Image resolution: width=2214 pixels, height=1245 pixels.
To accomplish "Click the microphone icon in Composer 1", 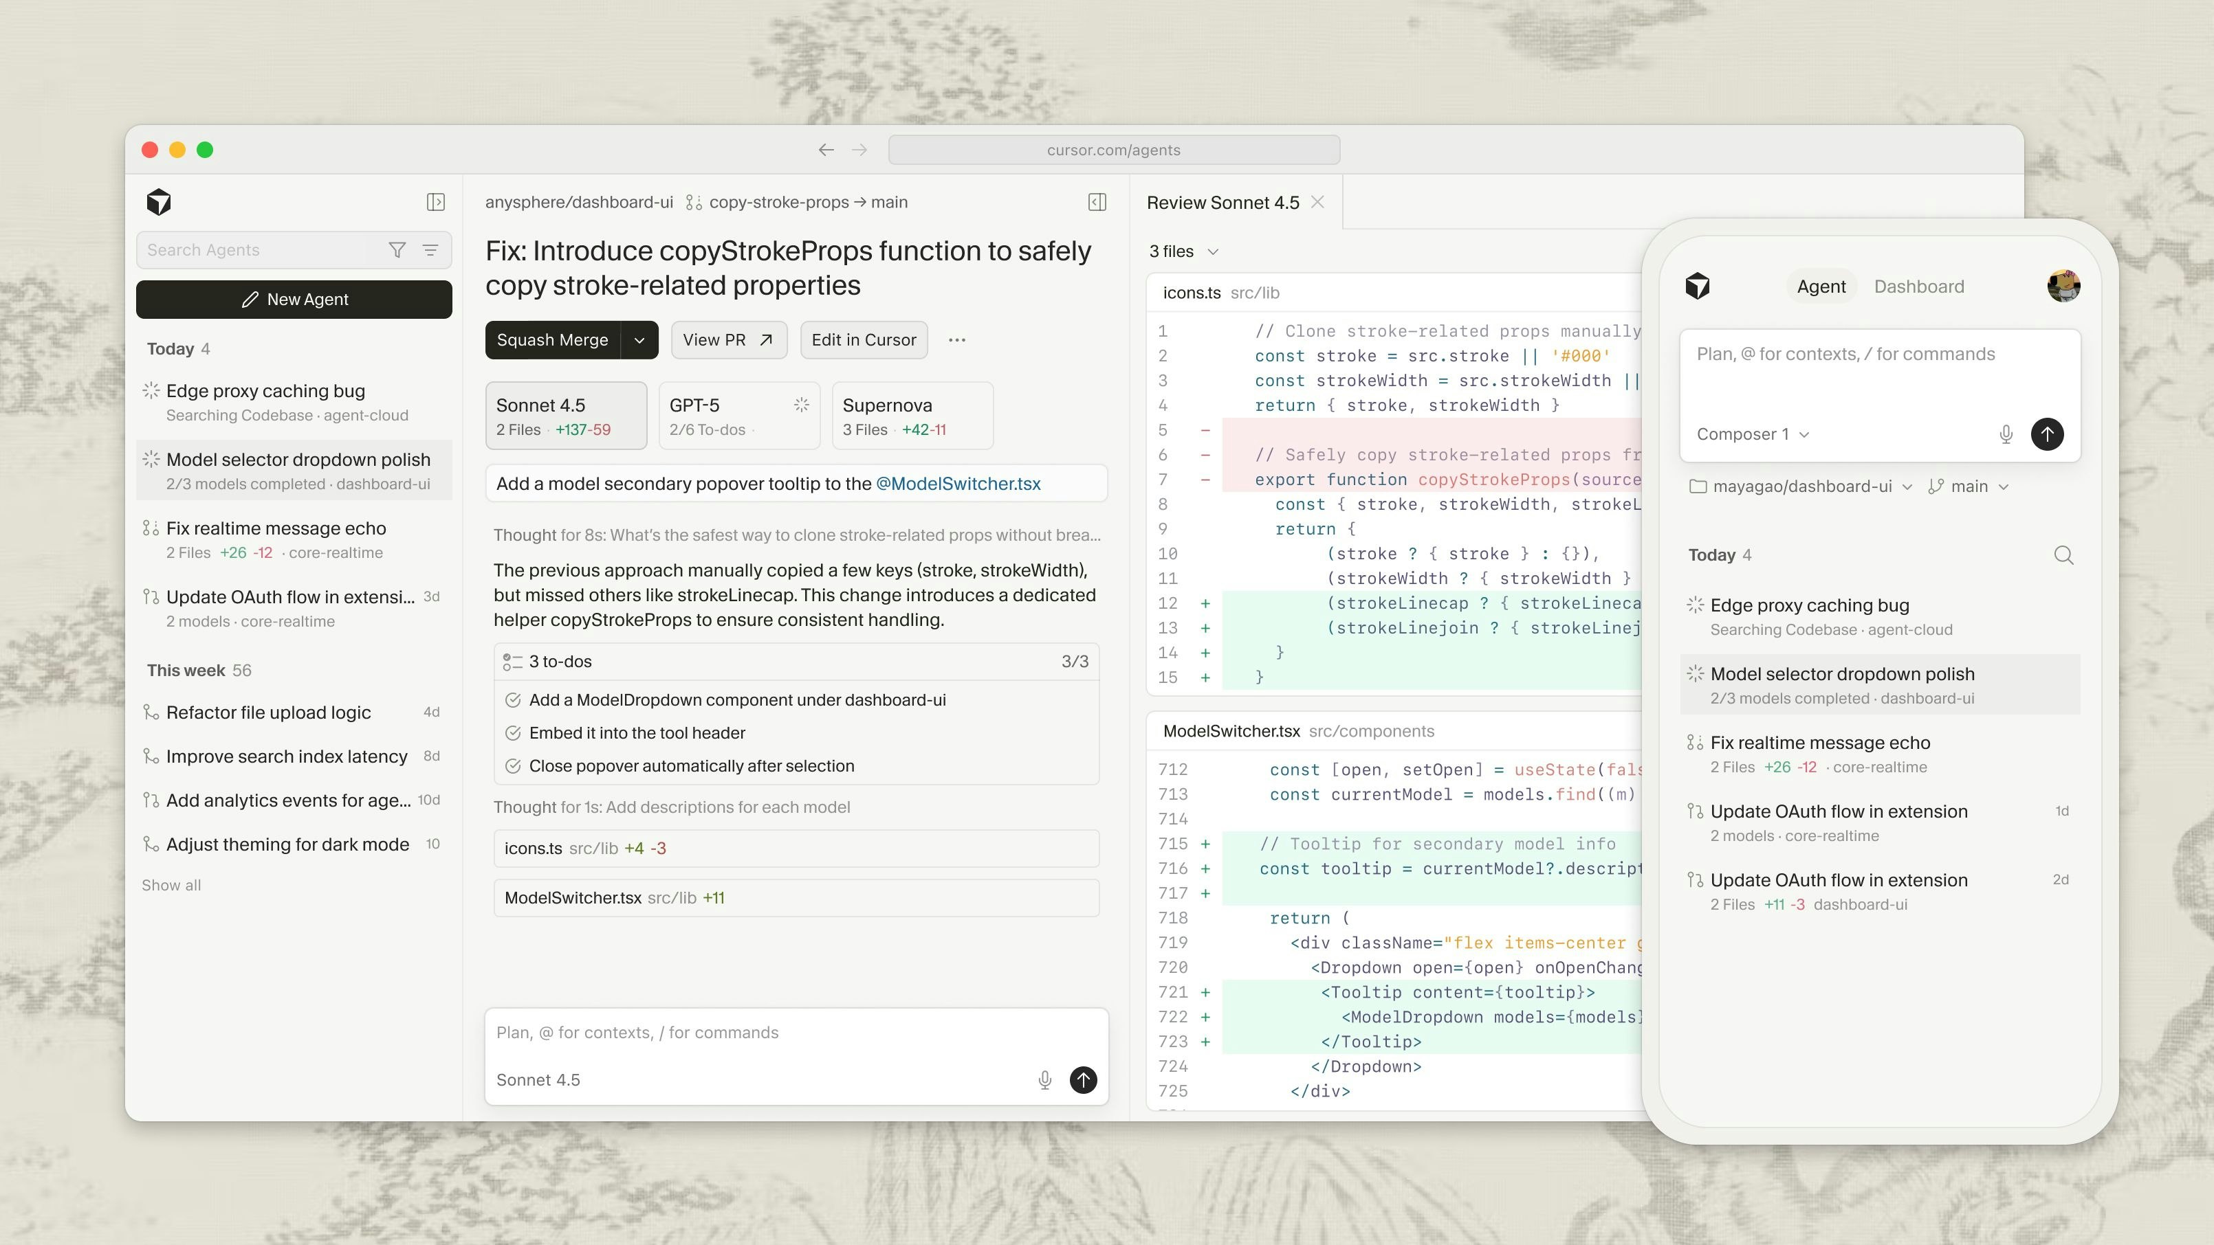I will click(2006, 434).
